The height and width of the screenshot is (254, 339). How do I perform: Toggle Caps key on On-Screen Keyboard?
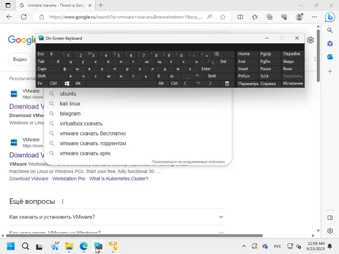click(x=48, y=69)
